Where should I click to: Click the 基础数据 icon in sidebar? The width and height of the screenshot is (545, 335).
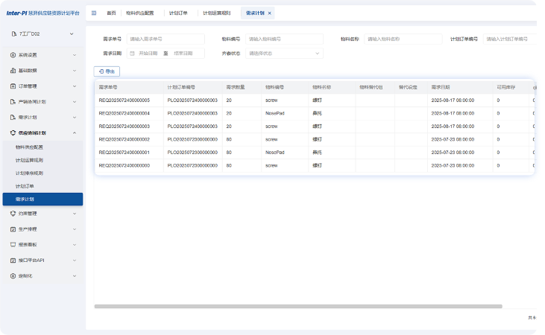pos(13,71)
